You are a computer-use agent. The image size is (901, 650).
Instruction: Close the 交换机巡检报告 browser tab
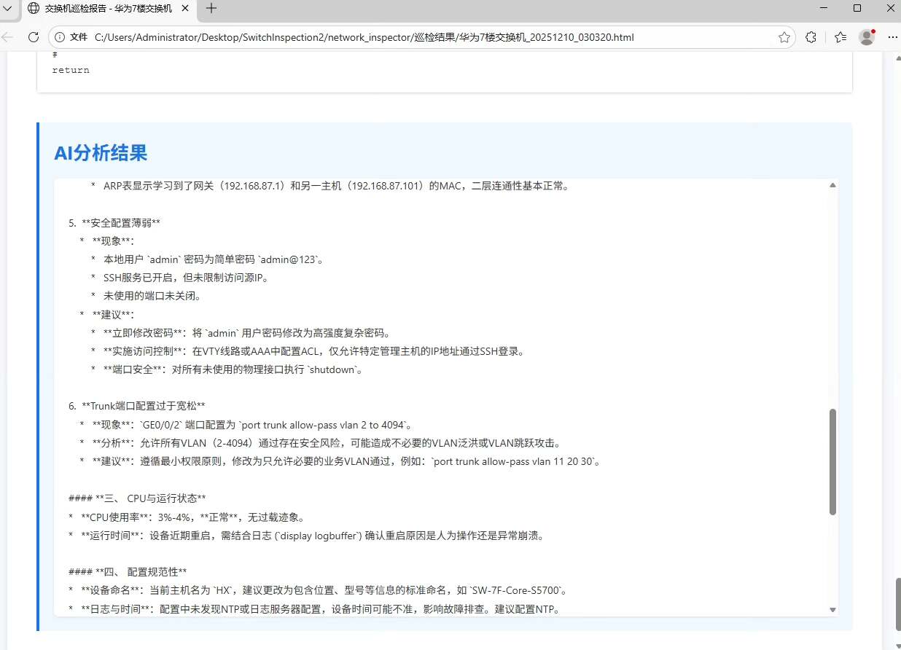tap(184, 8)
